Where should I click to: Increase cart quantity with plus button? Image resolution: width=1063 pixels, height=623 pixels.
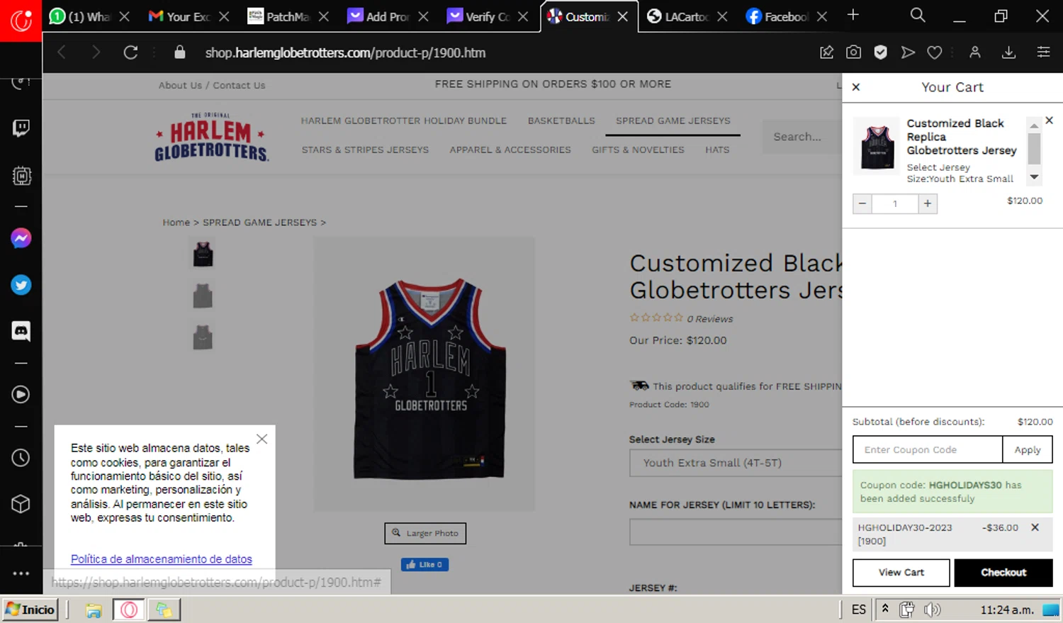(927, 204)
